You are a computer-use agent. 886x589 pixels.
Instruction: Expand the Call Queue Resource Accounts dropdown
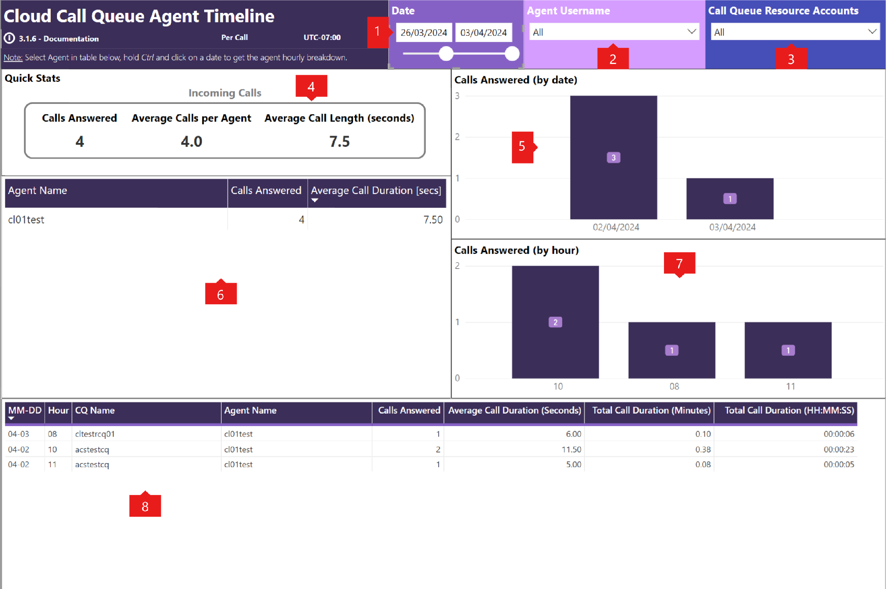click(871, 32)
